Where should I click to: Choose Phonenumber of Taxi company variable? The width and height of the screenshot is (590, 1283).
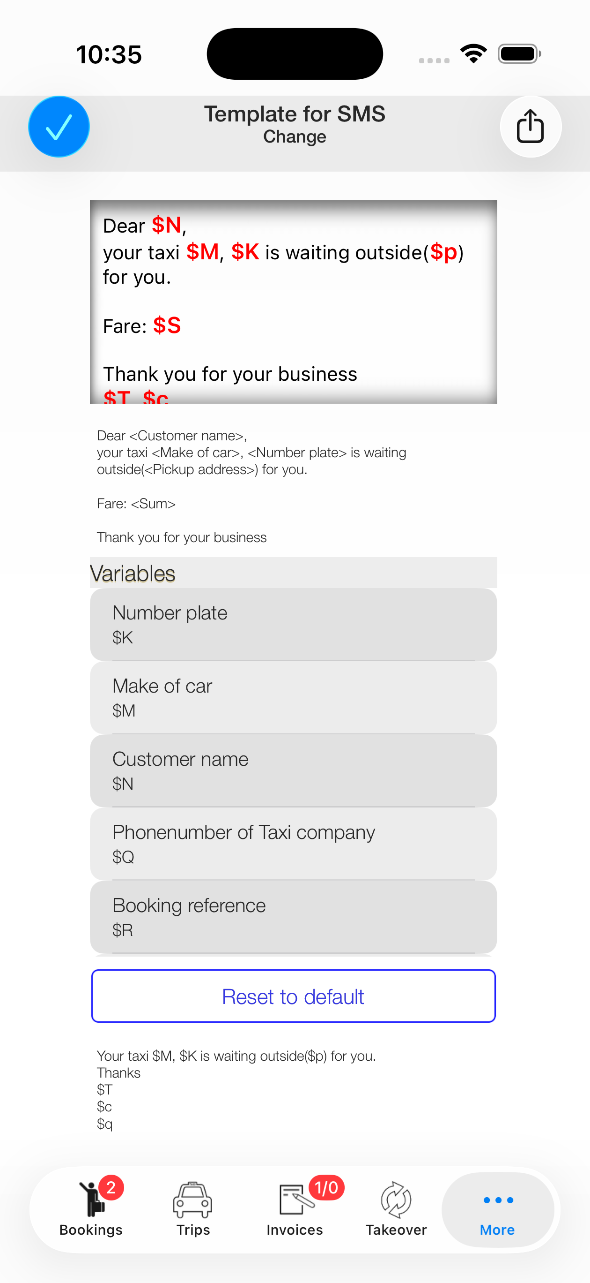294,844
